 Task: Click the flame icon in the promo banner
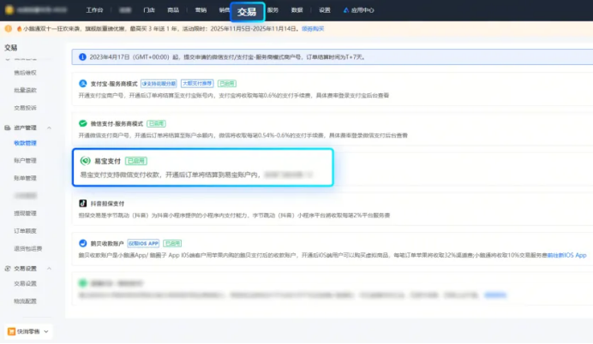click(x=19, y=29)
